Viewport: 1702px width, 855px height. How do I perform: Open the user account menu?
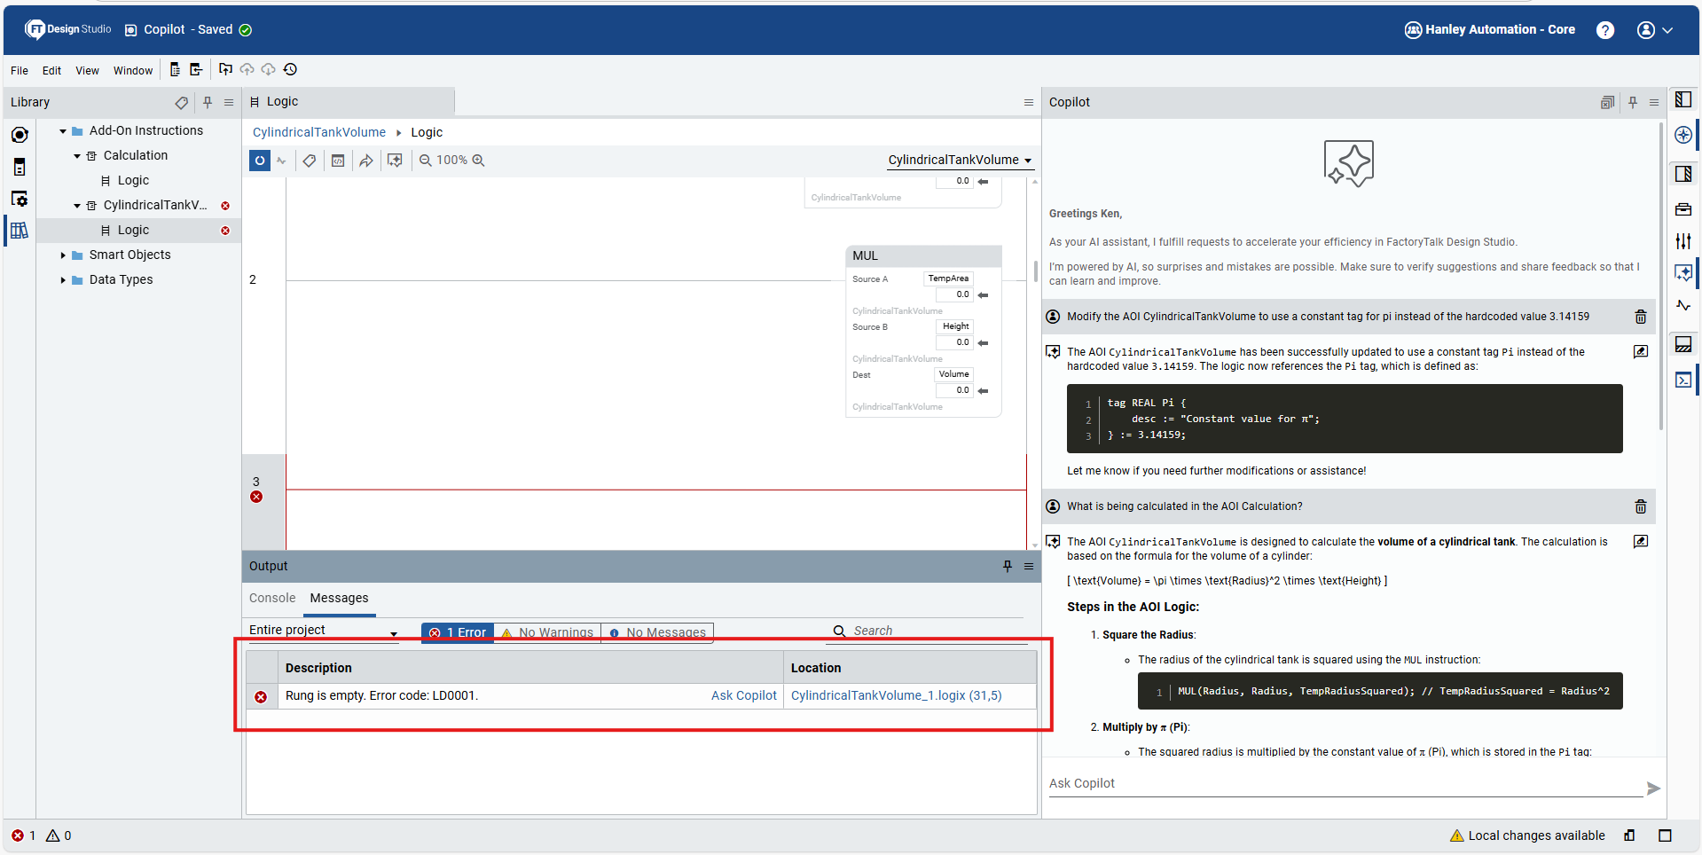(x=1655, y=30)
